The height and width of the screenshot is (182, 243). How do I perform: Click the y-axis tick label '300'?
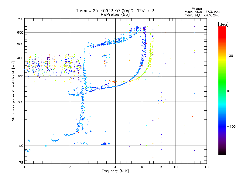point(20,76)
